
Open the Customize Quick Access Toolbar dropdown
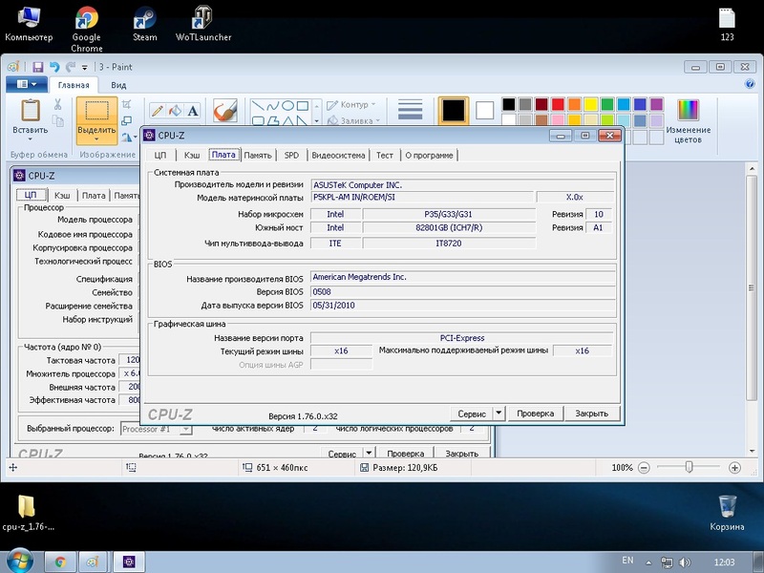[84, 67]
